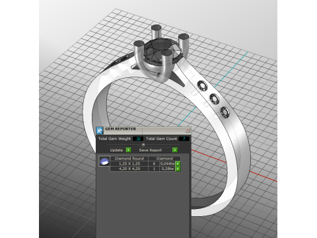Click the center stone on the ring
Image resolution: width=317 pixels, height=238 pixels.
(x=162, y=51)
